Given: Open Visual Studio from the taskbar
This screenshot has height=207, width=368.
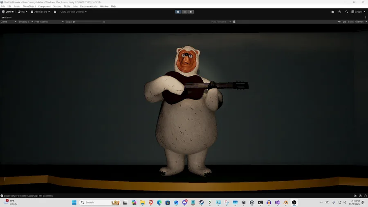Looking at the screenshot, I should click(x=277, y=202).
